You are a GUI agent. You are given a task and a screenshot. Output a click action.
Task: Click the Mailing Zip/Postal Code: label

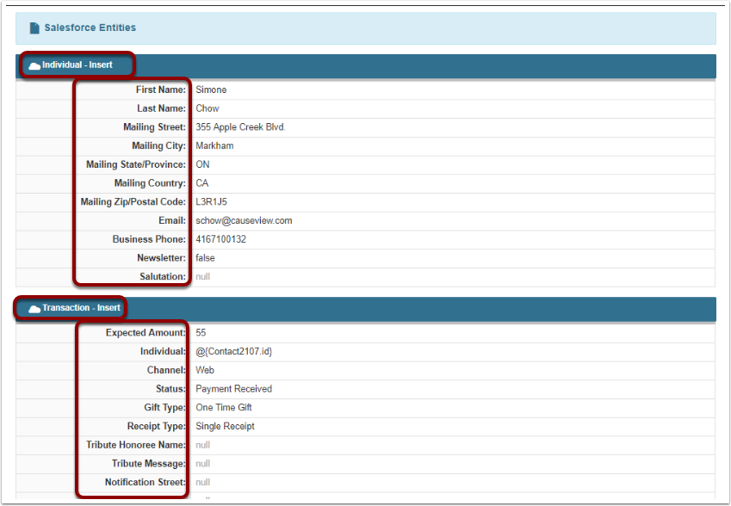tap(133, 201)
